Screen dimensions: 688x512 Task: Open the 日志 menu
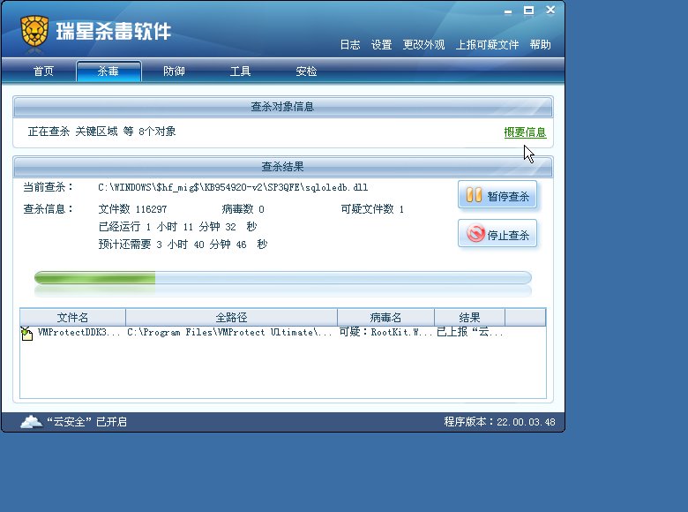point(350,45)
